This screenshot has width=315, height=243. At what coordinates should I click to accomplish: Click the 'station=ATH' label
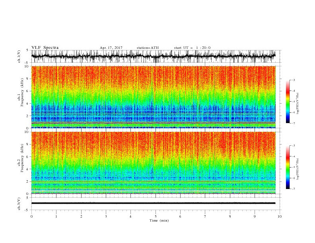pos(148,48)
